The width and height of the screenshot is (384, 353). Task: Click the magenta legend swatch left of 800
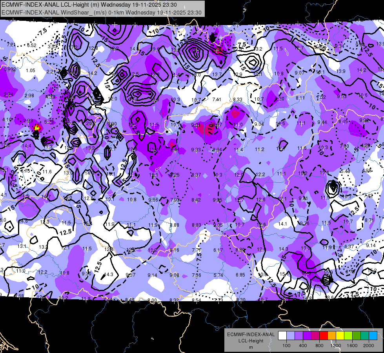[x=315, y=336]
